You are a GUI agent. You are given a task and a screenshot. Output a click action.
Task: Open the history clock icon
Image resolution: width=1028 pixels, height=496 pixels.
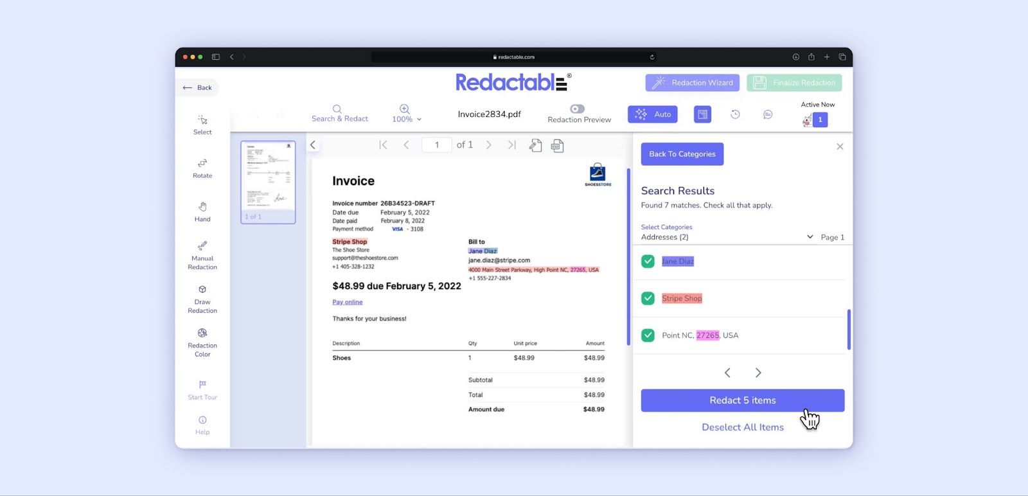735,114
